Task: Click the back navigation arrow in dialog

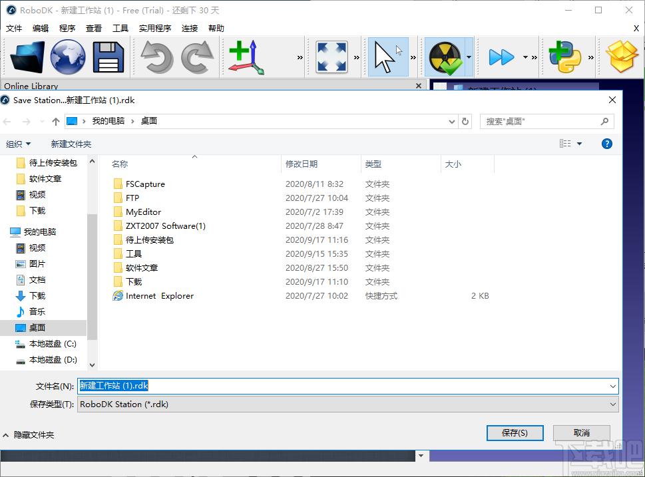Action: 7,121
